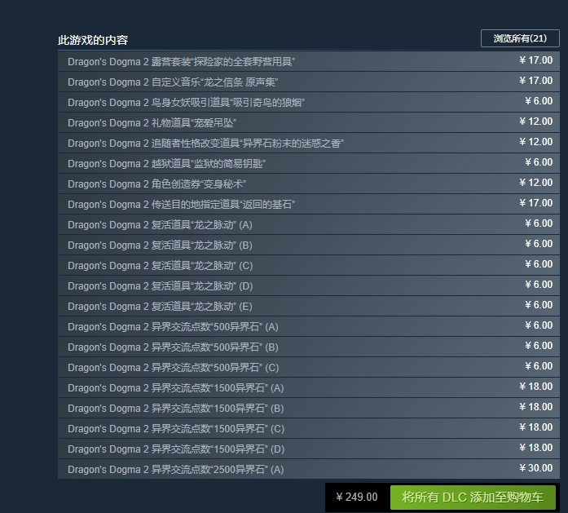
Task: Click 将所有 DLC 添加至购物车 button
Action: click(x=473, y=497)
